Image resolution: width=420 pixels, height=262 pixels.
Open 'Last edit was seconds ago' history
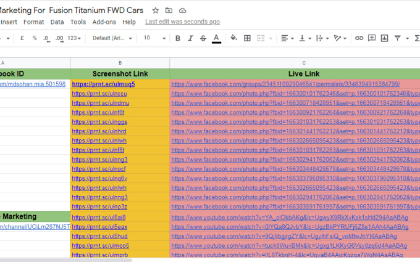182,22
